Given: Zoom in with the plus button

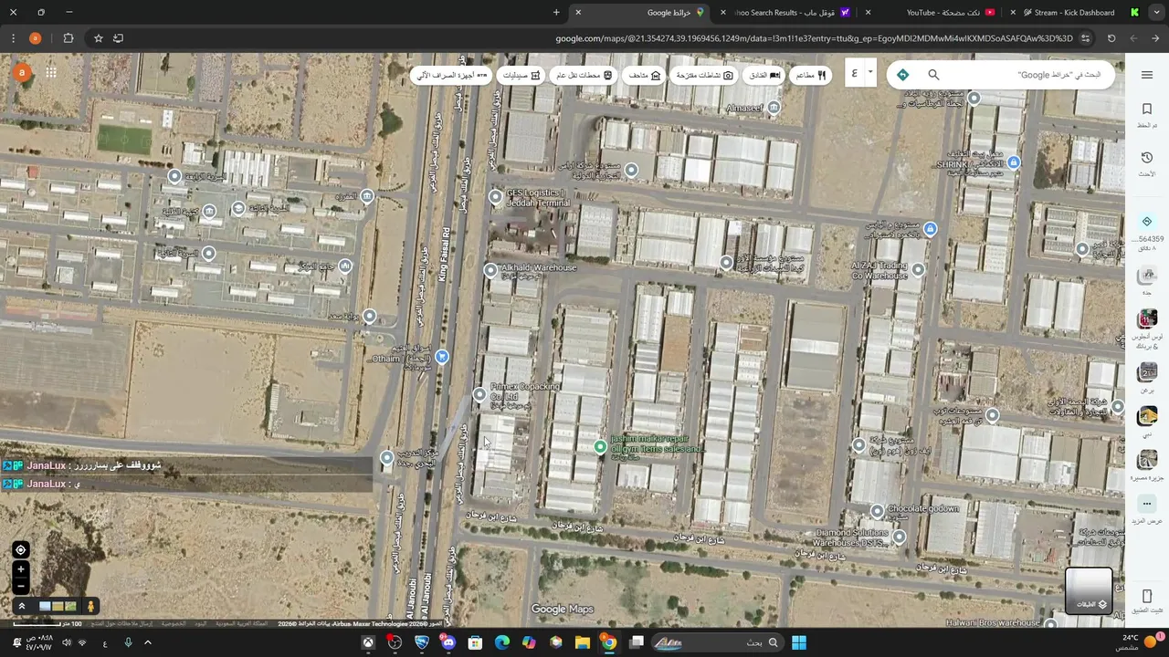Looking at the screenshot, I should click(21, 569).
